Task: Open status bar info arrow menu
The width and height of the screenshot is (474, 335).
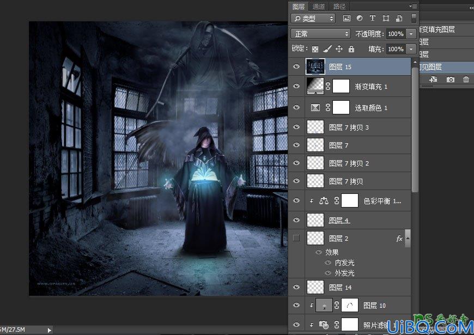Action: coord(49,330)
